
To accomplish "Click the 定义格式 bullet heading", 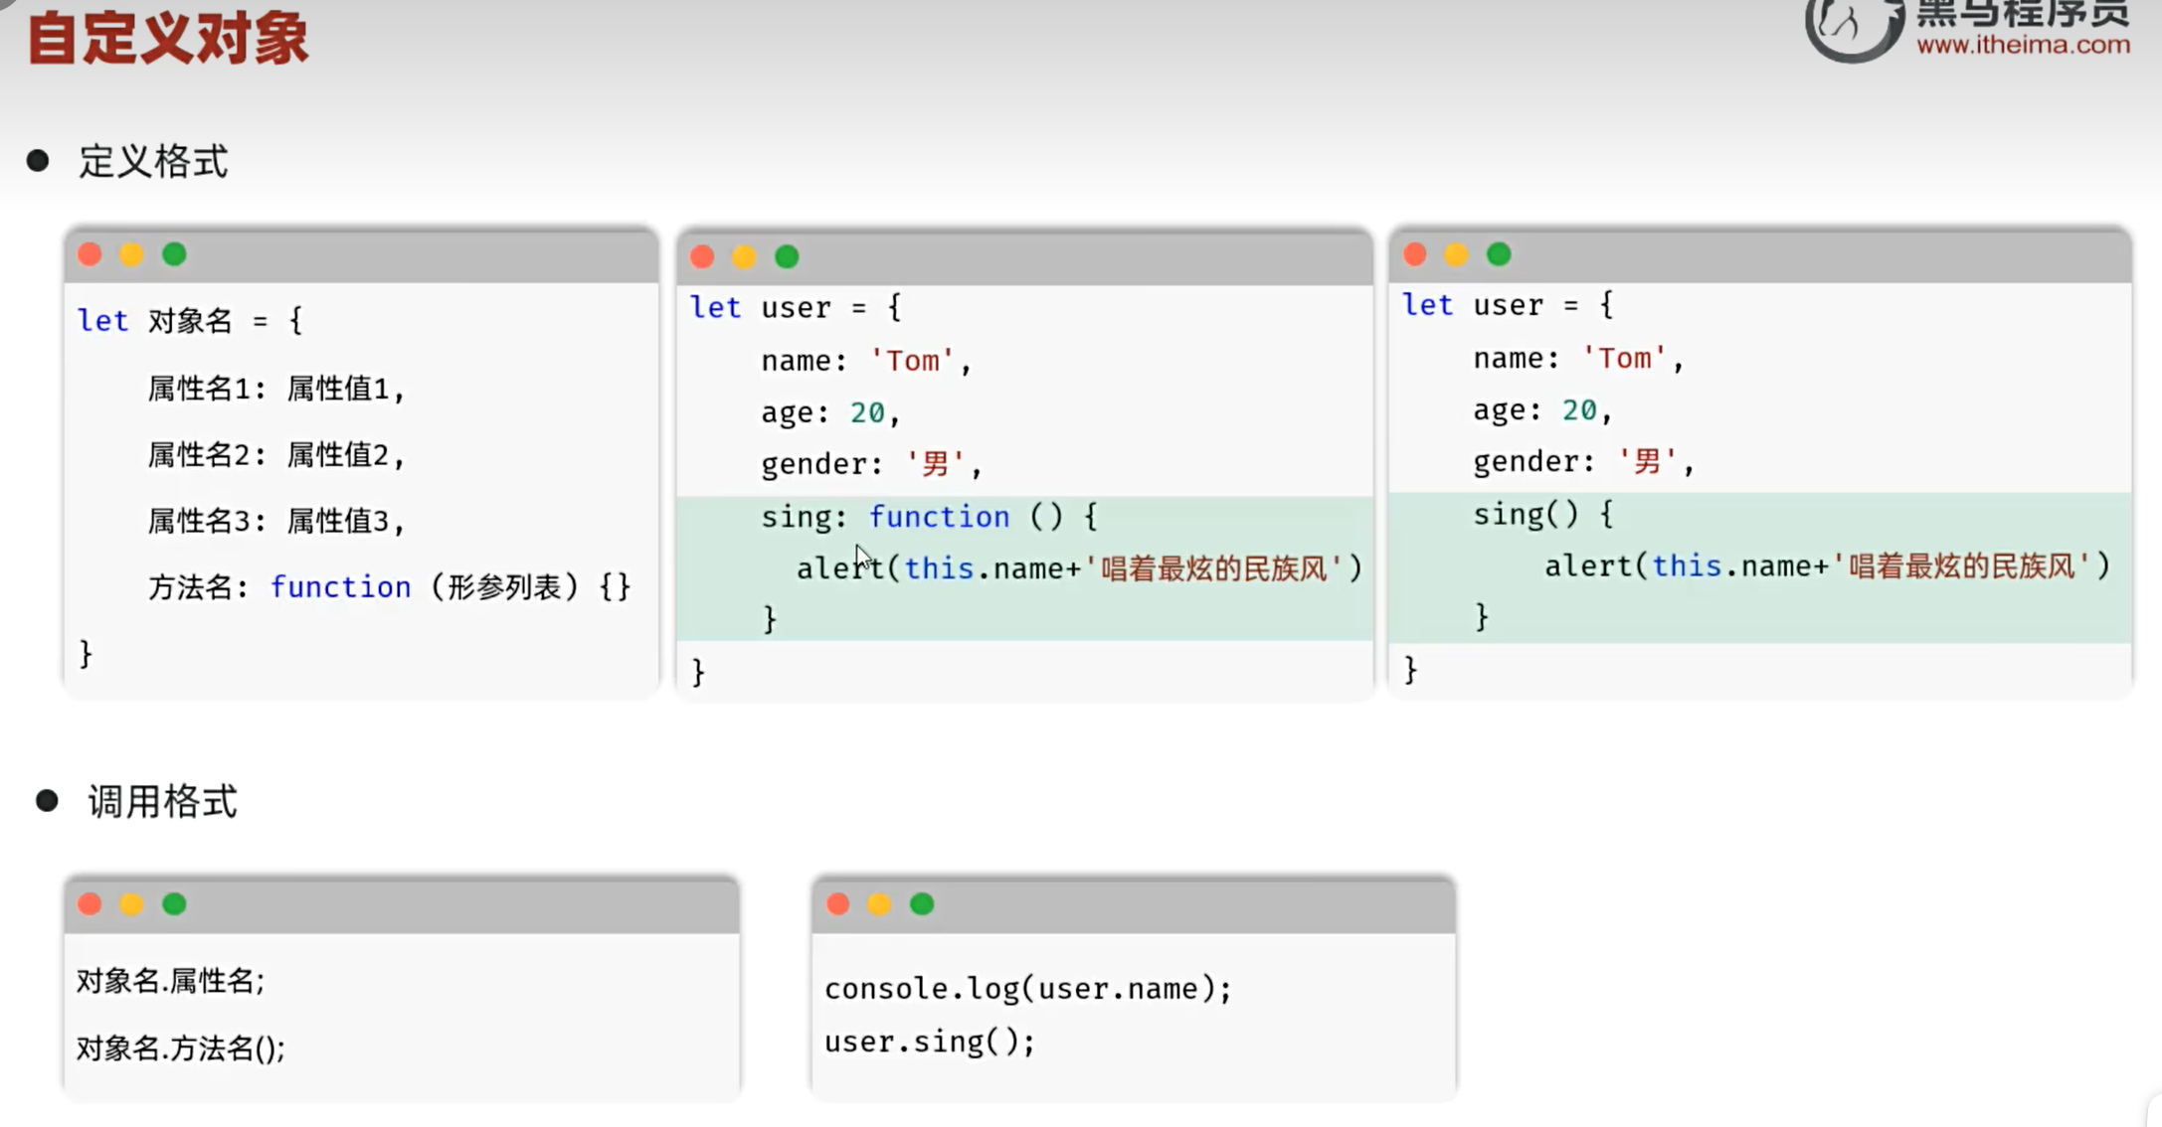I will click(x=153, y=162).
